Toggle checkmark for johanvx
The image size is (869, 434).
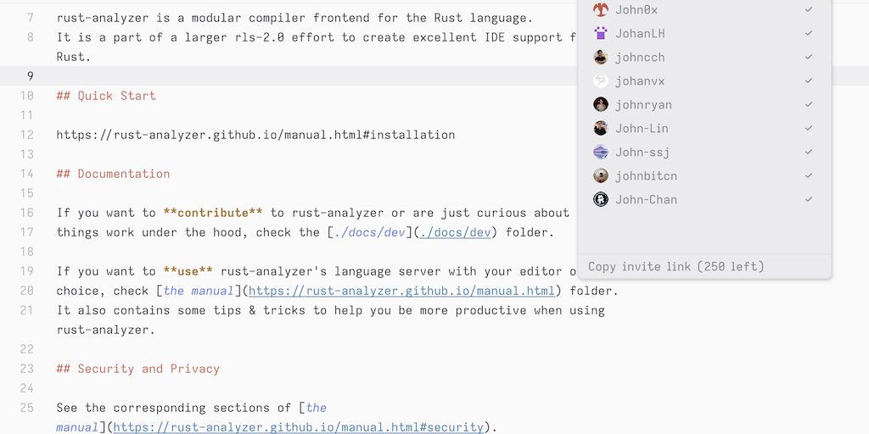click(809, 81)
